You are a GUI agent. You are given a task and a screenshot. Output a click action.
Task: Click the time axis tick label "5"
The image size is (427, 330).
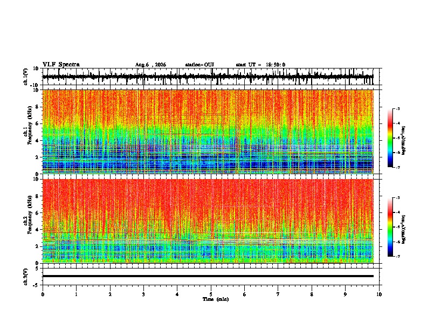211,294
